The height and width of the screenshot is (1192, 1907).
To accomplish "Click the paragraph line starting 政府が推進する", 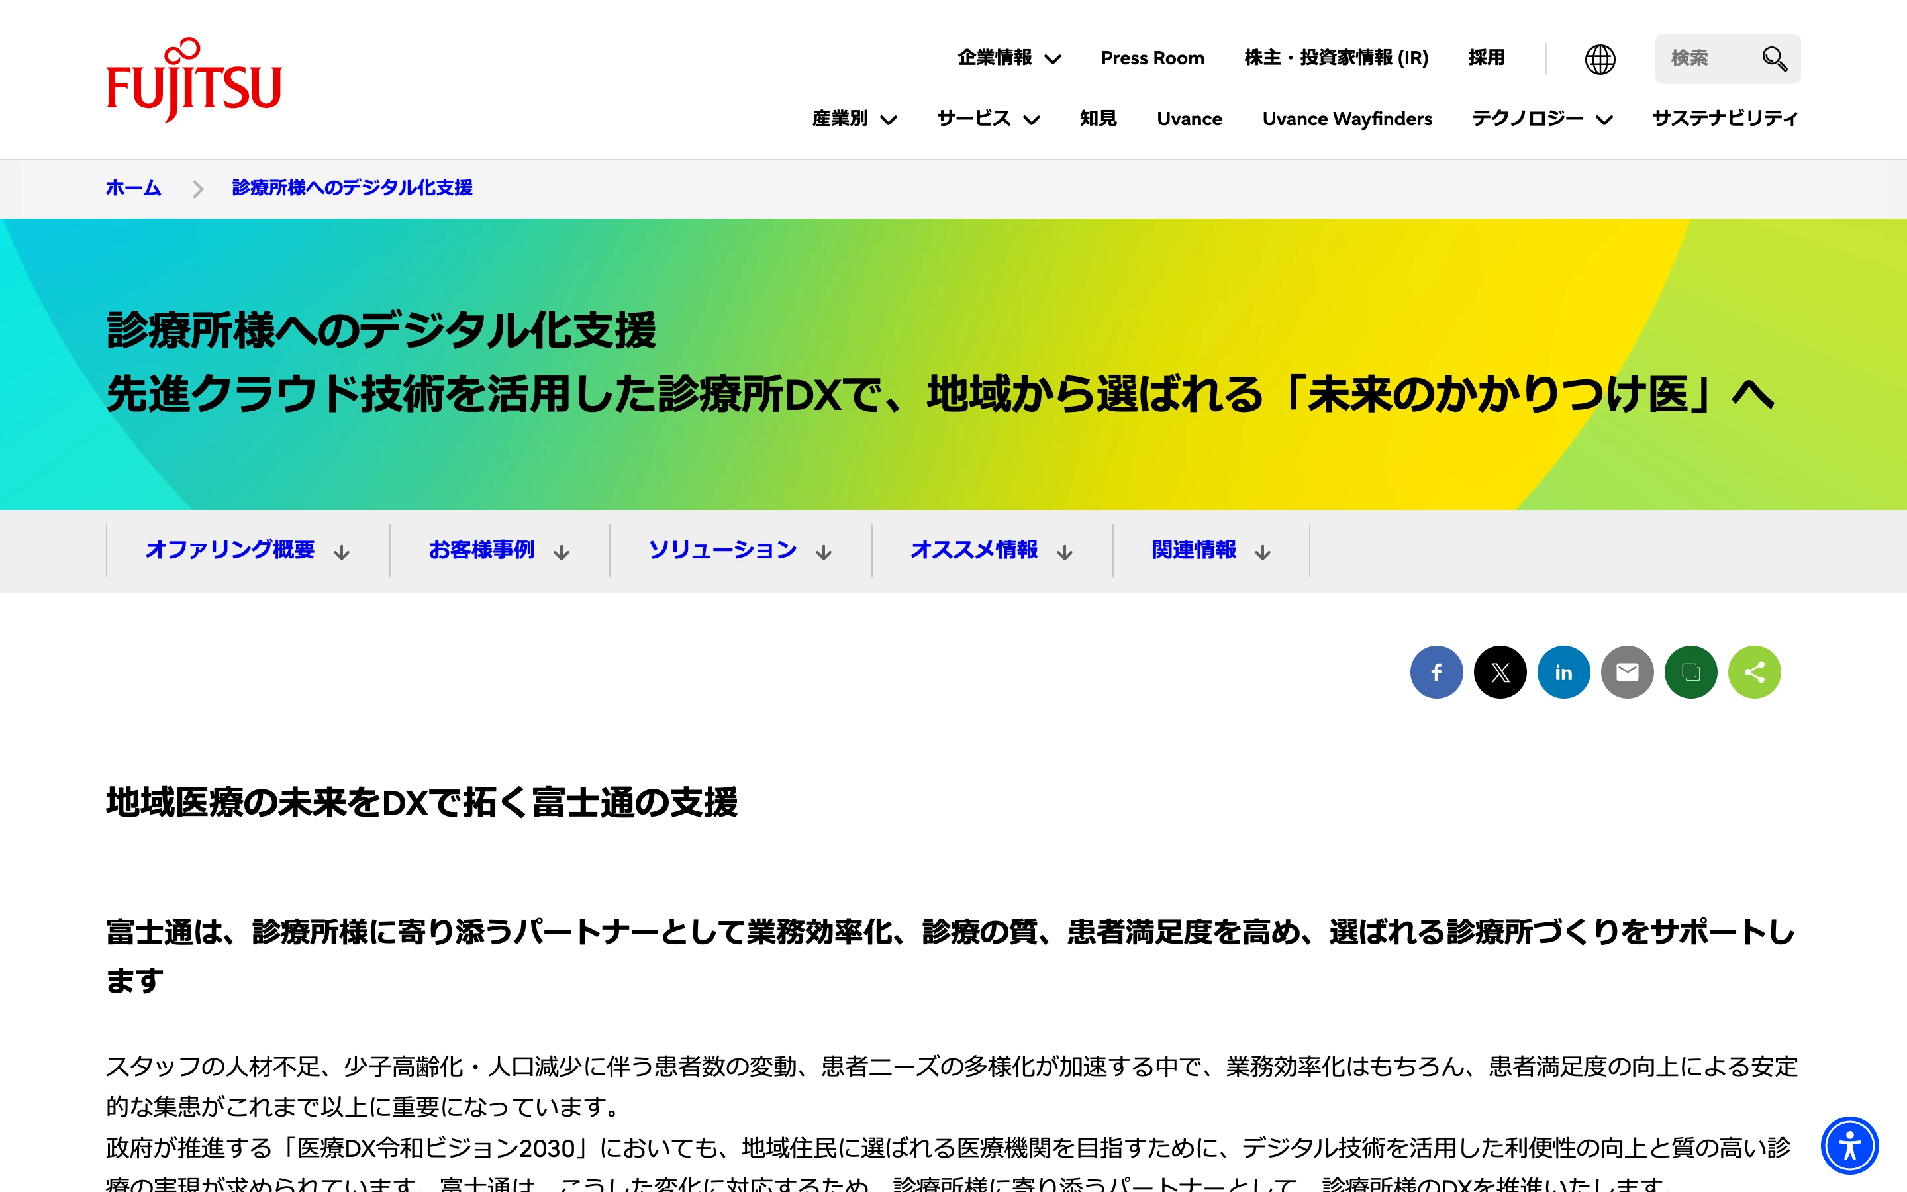I will point(949,1148).
